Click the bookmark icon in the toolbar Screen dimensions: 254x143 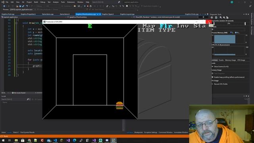point(127,6)
